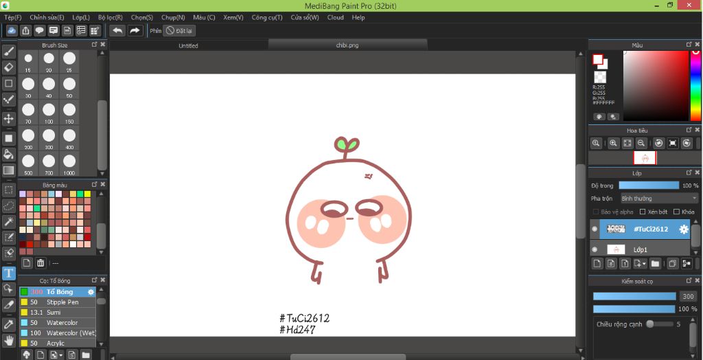This screenshot has height=360, width=703.
Task: Choose brush size 15
Action: point(27,62)
